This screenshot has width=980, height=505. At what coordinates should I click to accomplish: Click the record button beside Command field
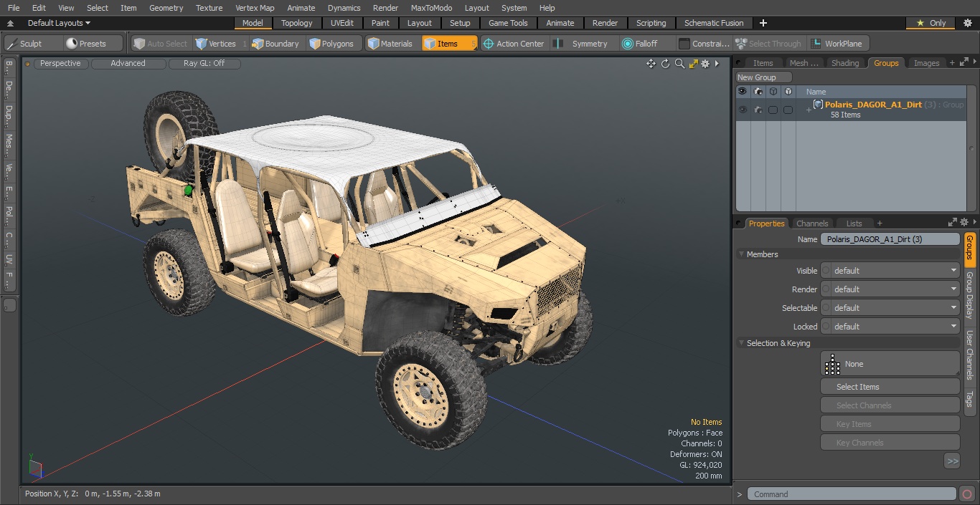(966, 494)
